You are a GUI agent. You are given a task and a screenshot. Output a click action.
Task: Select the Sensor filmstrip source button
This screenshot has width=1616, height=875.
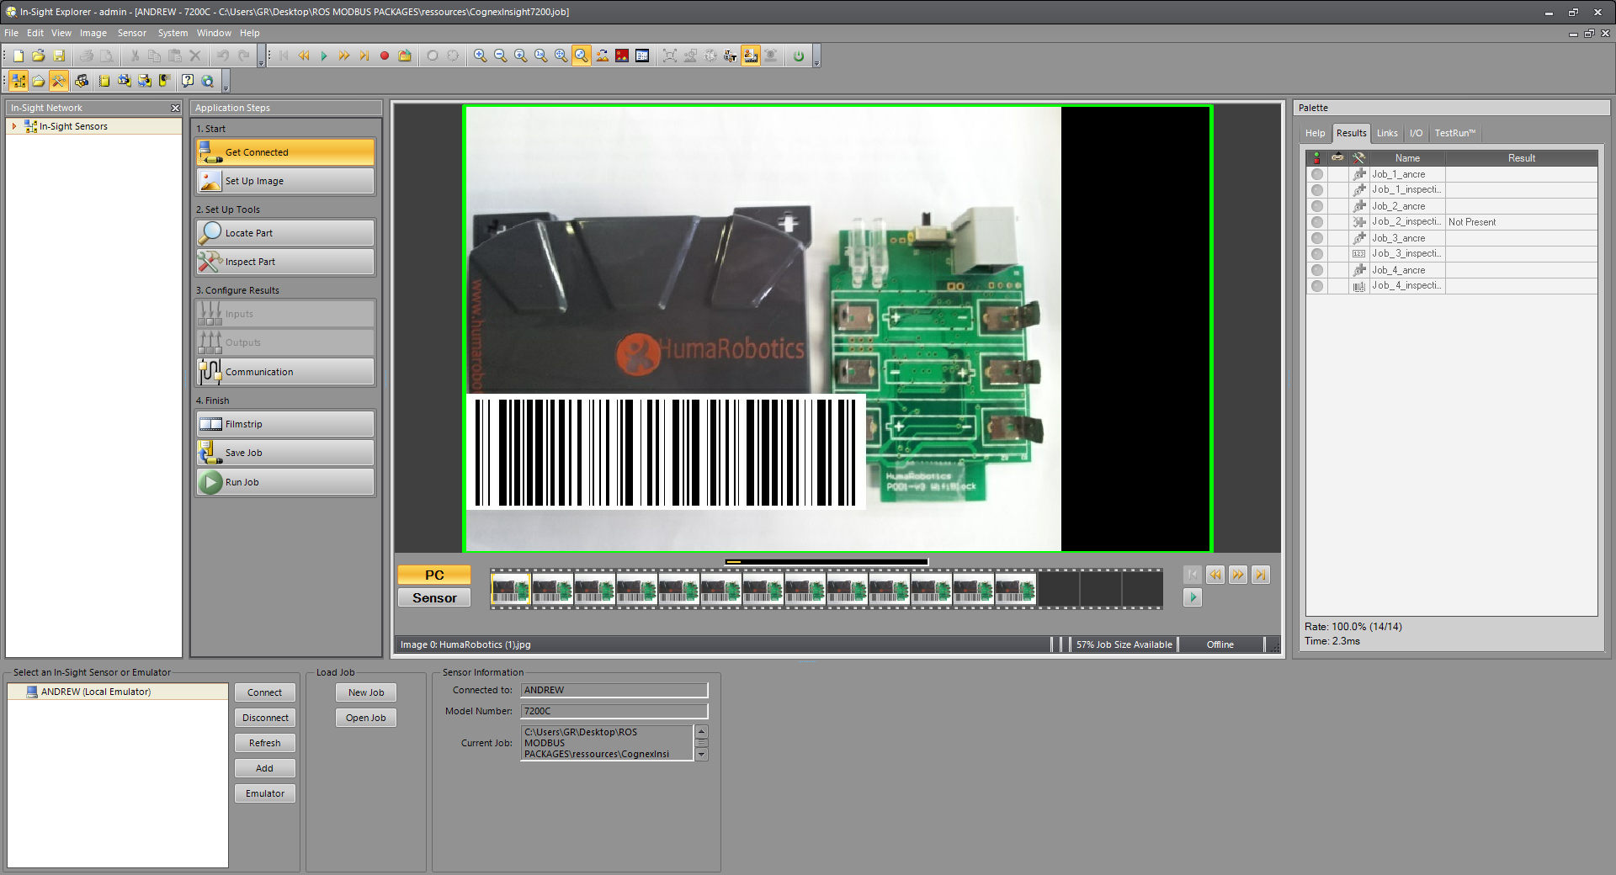click(x=434, y=597)
